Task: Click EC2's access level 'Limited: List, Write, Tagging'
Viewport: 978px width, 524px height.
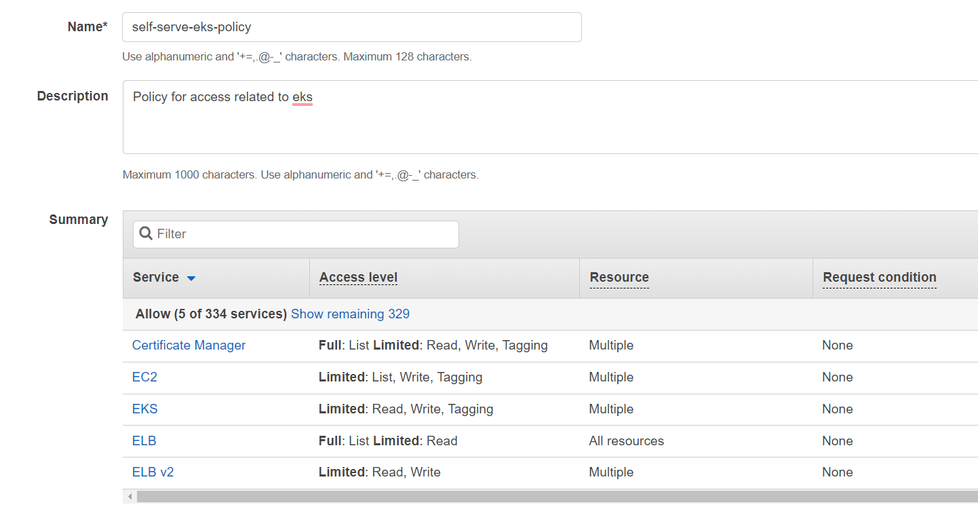Action: point(400,377)
